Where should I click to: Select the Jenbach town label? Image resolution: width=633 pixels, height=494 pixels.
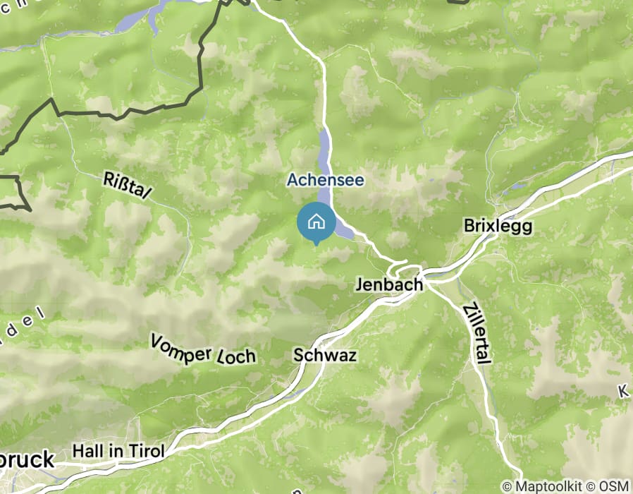pos(389,284)
